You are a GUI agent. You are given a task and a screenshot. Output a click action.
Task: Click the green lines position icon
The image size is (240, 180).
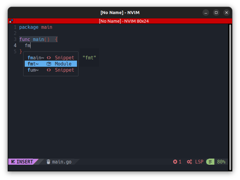(210, 162)
